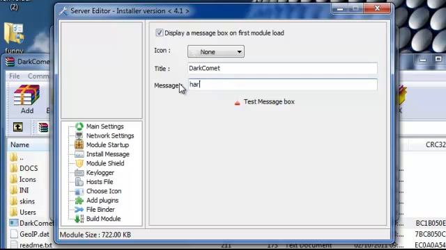The image size is (446, 250).
Task: Click the Add toolbar button in WinRAR
Action: pos(26,99)
